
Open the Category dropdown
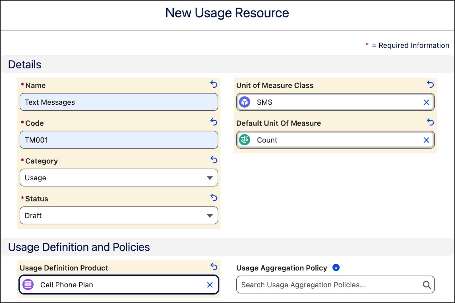coord(119,178)
